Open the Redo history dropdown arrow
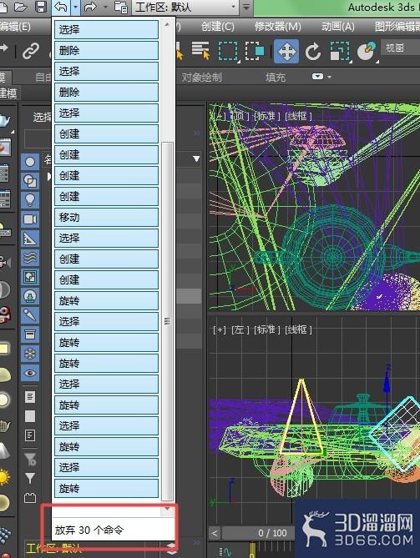Image resolution: width=420 pixels, height=558 pixels. pyautogui.click(x=105, y=8)
